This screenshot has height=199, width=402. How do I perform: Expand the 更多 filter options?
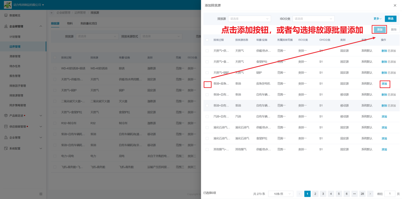pyautogui.click(x=378, y=19)
